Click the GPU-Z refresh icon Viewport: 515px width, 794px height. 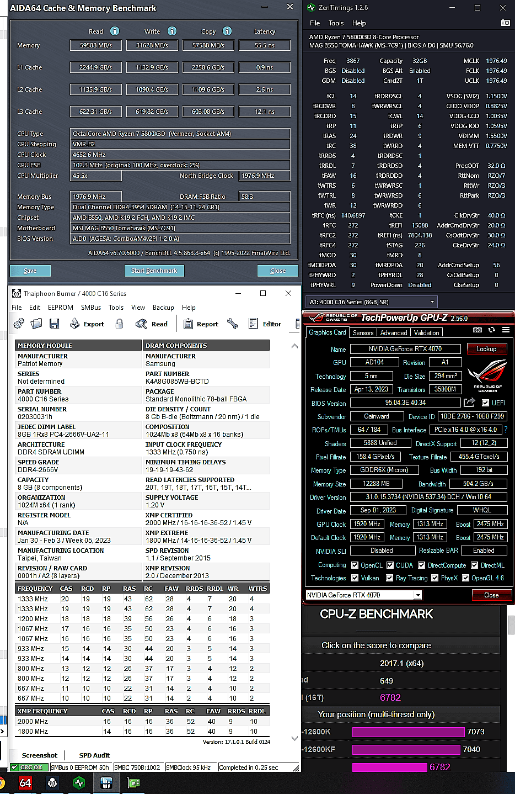491,330
